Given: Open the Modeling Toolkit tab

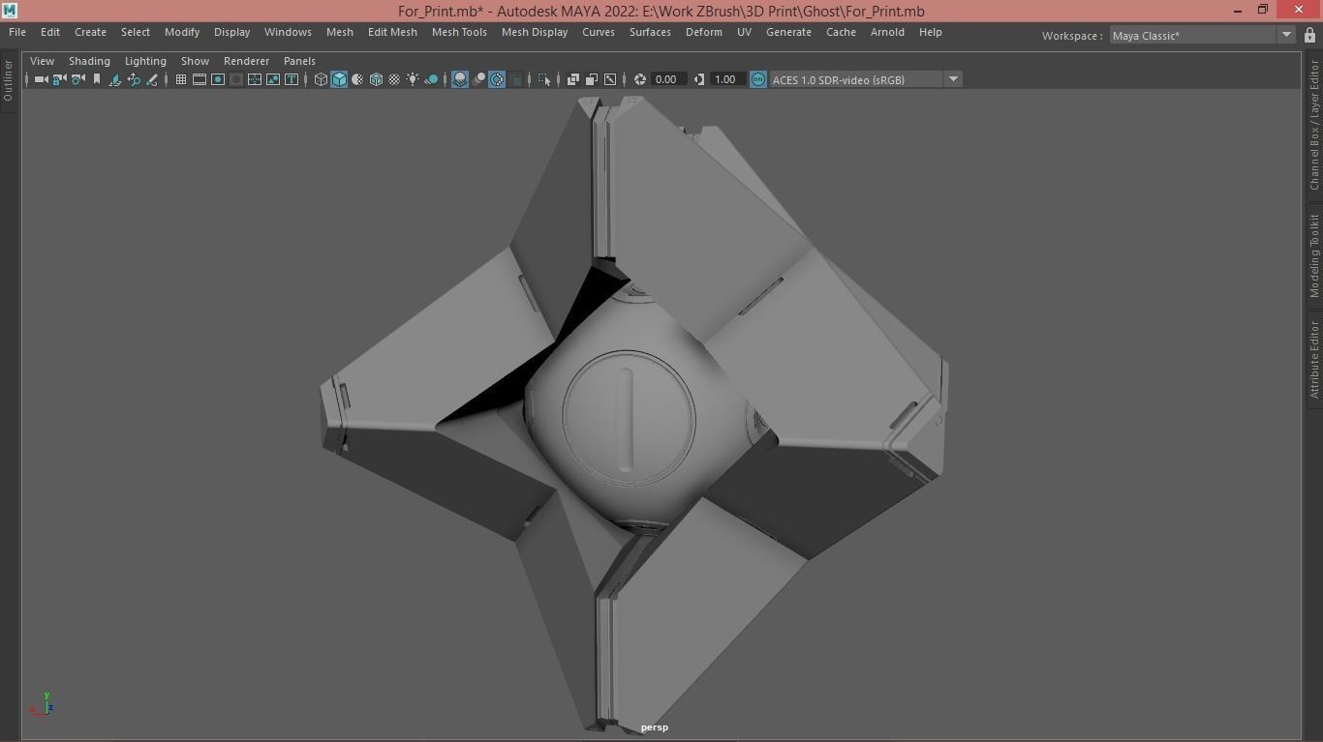Looking at the screenshot, I should pyautogui.click(x=1314, y=255).
